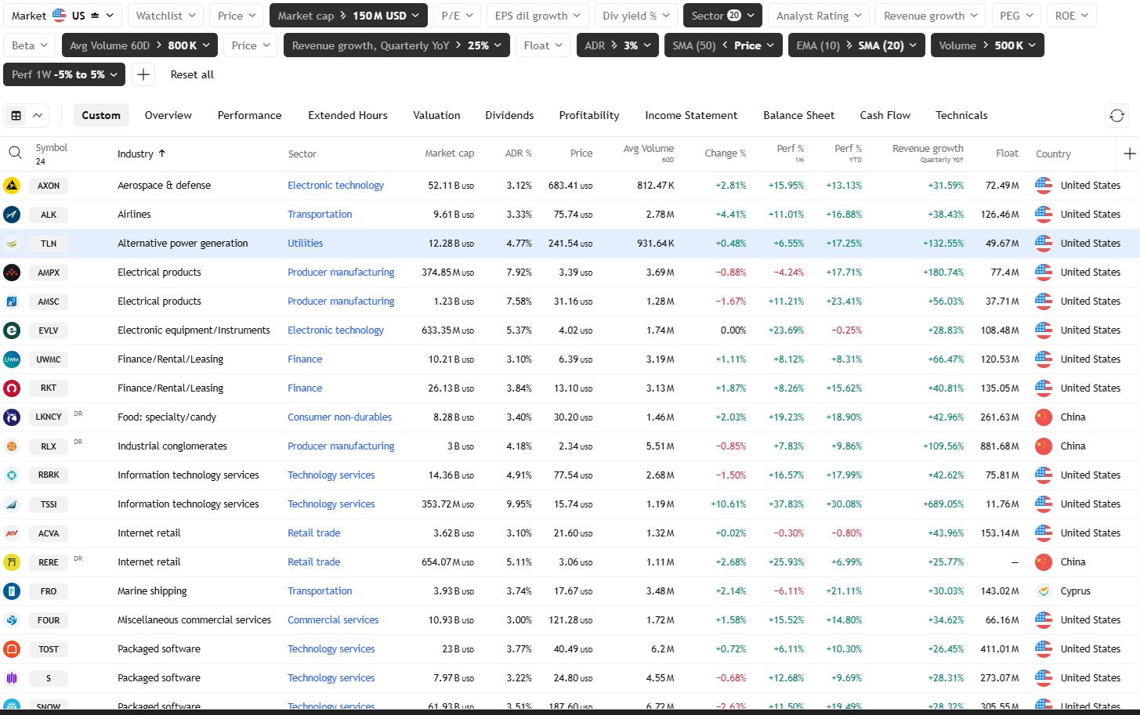Click the add filter plus button
1140x715 pixels.
[x=143, y=74]
